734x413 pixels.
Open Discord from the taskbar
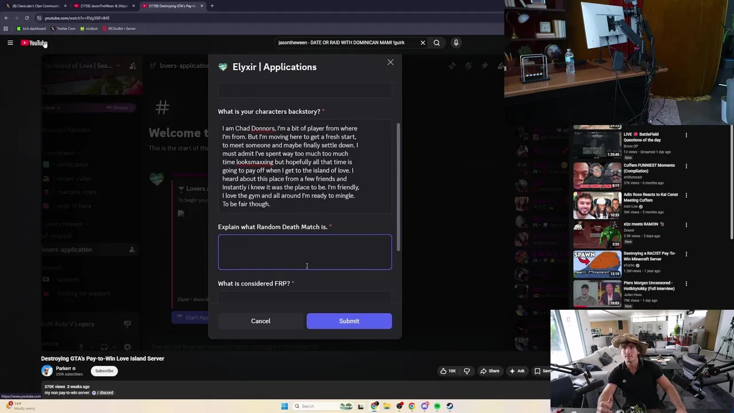coord(424,406)
